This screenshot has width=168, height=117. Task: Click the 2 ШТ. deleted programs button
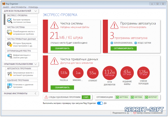click(x=86, y=97)
